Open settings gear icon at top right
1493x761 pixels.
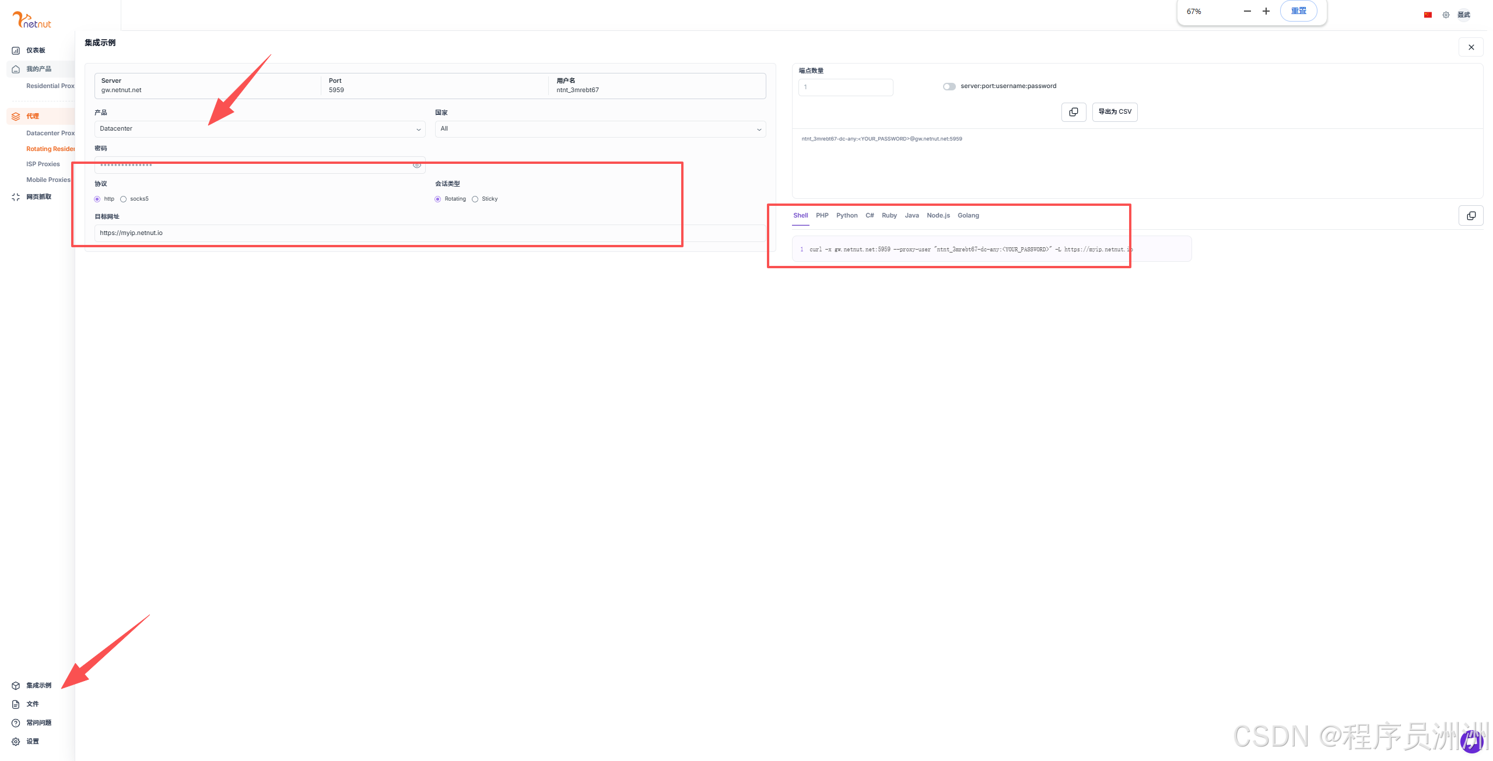pyautogui.click(x=1446, y=15)
